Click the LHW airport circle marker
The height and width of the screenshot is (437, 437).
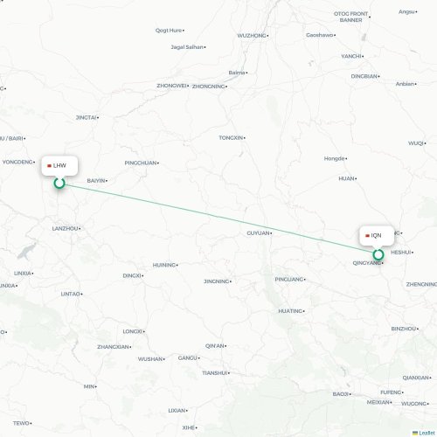click(x=59, y=184)
